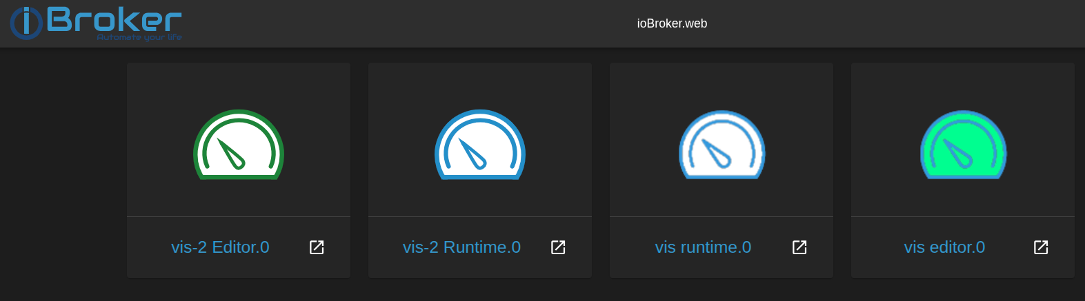Click the ioBroker logo
This screenshot has height=301, width=1085.
(96, 23)
